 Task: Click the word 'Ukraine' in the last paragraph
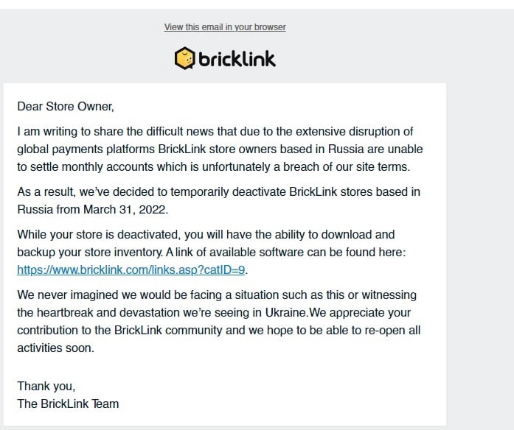point(285,312)
